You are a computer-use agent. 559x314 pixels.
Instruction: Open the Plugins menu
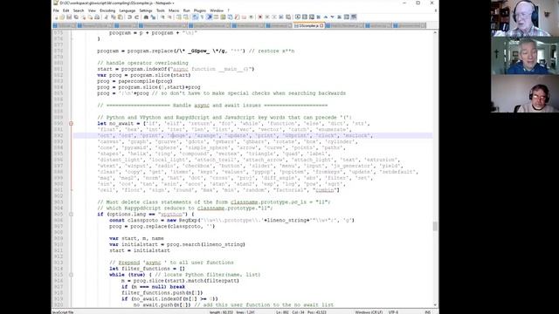(x=200, y=10)
